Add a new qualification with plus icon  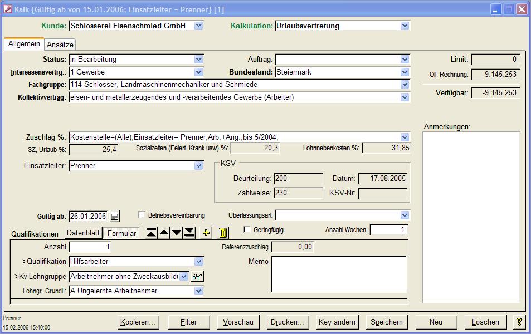tap(206, 233)
